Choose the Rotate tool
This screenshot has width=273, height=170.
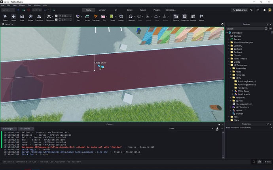pyautogui.click(x=30, y=17)
